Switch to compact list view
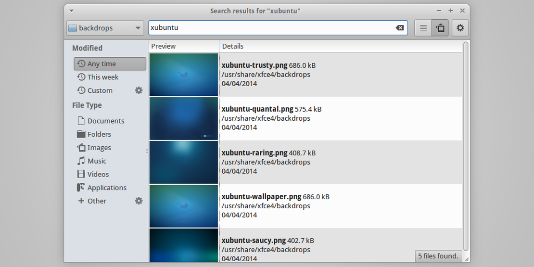 point(423,28)
